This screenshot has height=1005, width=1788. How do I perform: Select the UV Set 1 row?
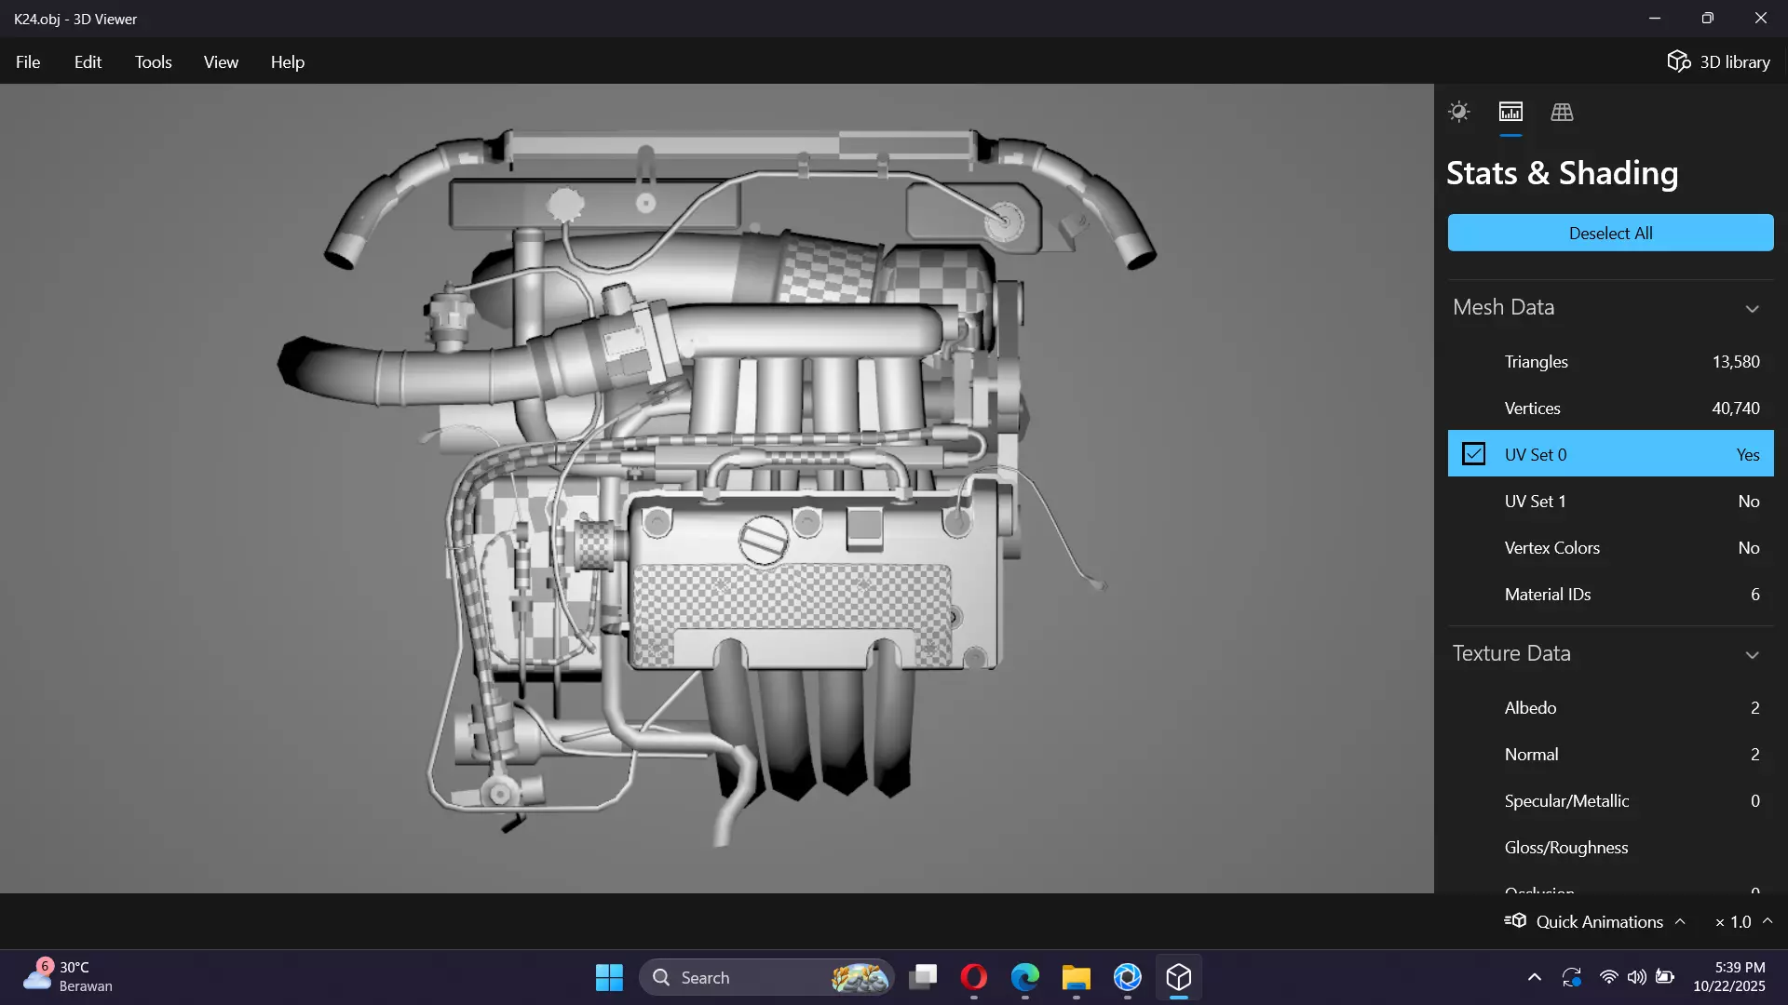[1610, 501]
